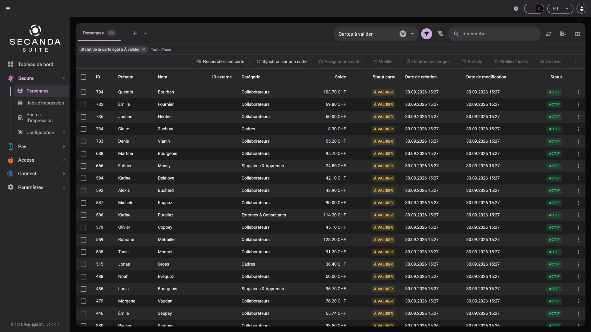Remove the Statut de la carte filter chip

pos(144,49)
